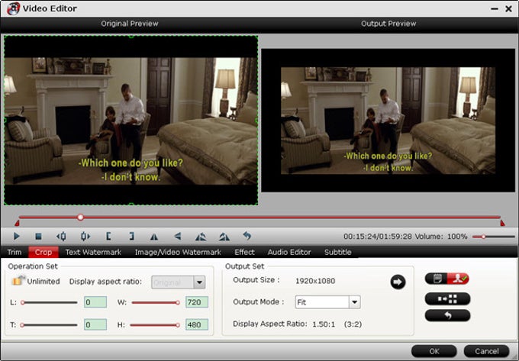Toggle the Unlimited aspect lock icon
The height and width of the screenshot is (361, 519).
coord(18,281)
